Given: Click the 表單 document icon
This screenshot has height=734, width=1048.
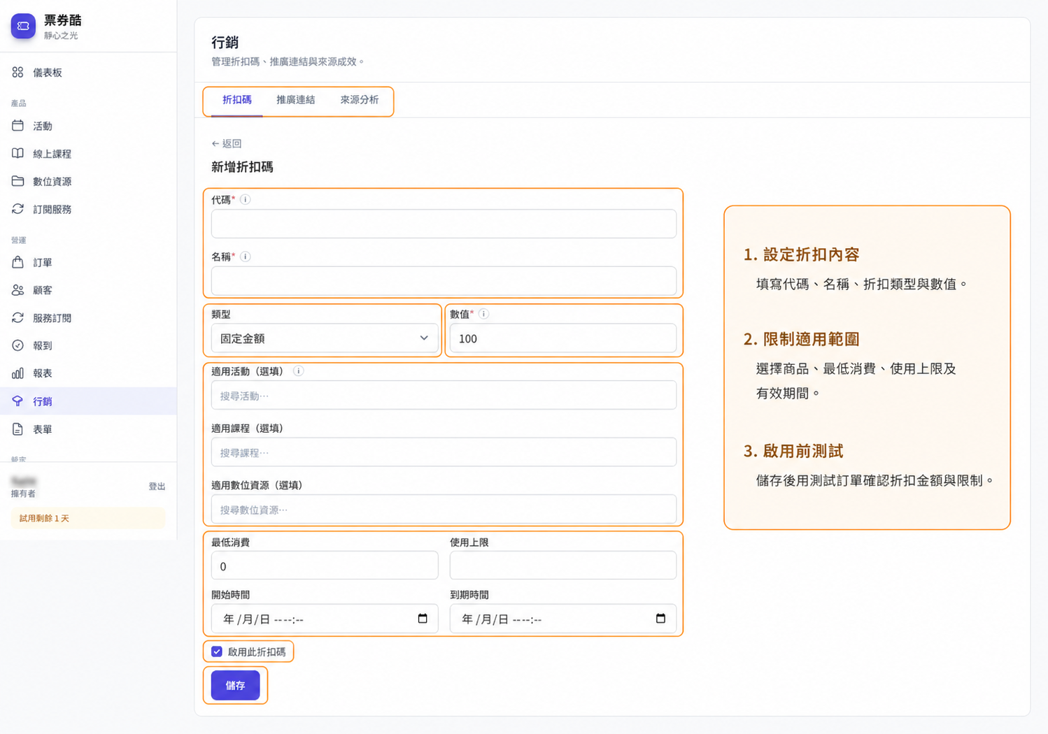Looking at the screenshot, I should (x=18, y=429).
